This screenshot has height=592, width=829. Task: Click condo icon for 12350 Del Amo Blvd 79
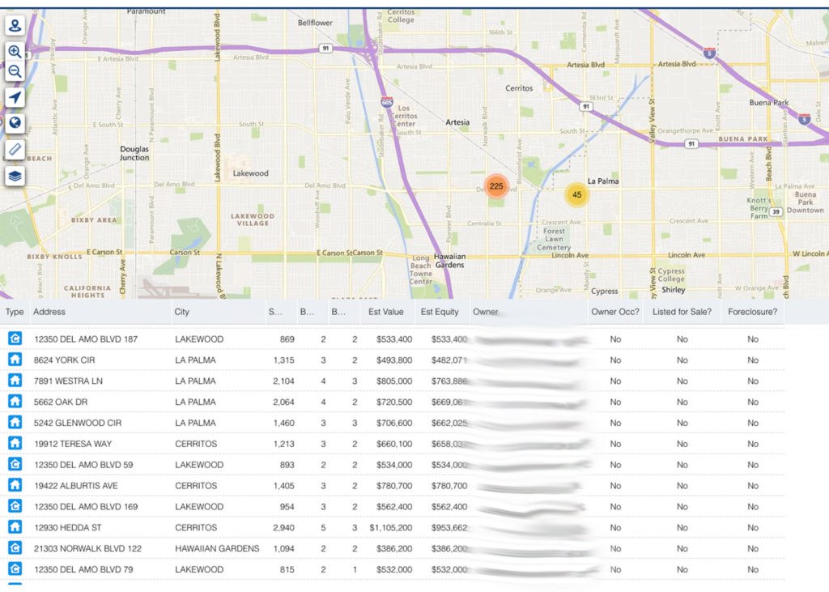point(15,569)
